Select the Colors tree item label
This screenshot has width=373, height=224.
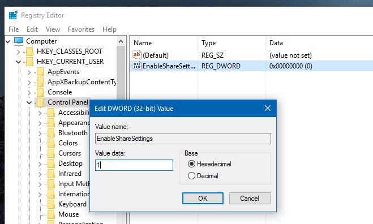click(x=68, y=143)
